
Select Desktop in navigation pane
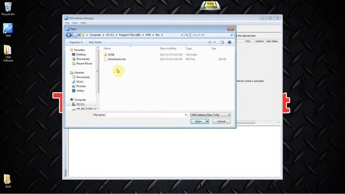coord(79,54)
